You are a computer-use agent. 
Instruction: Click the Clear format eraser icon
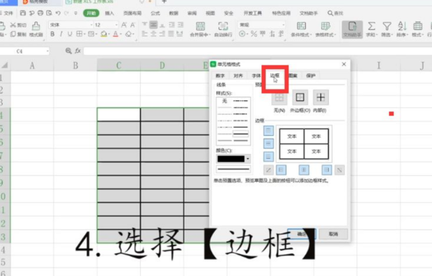128,34
